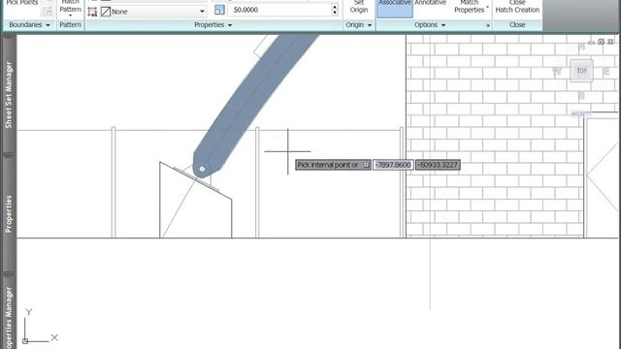621x349 pixels.
Task: Click Match Properties in Options panel
Action: click(x=469, y=7)
